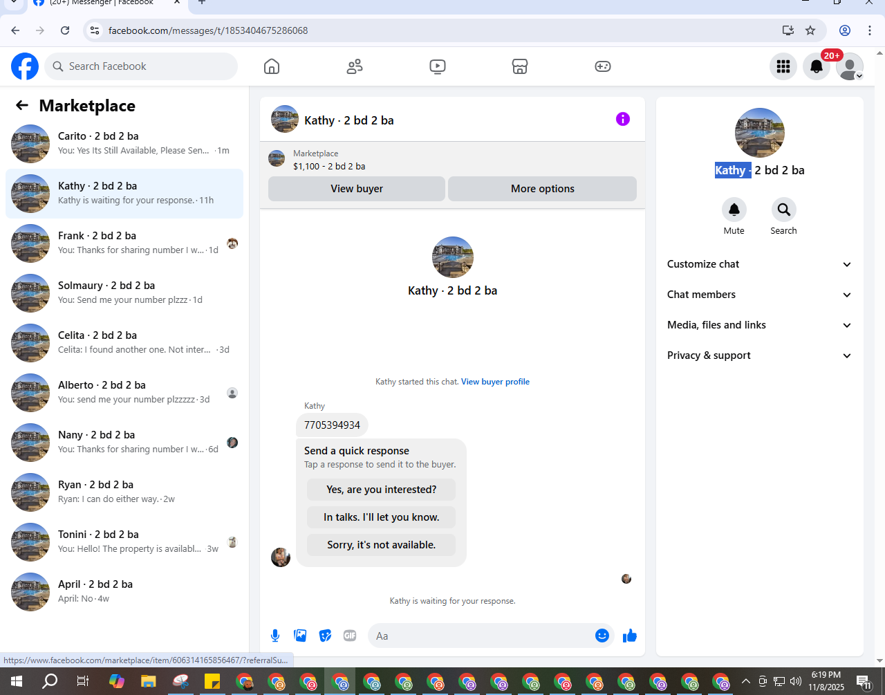The height and width of the screenshot is (695, 885).
Task: Send a thumbs-up like
Action: (x=630, y=636)
